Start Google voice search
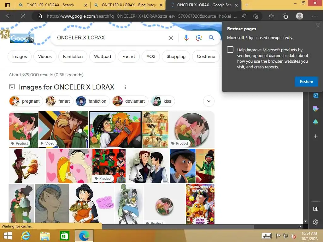This screenshot has height=242, width=323. click(x=186, y=38)
